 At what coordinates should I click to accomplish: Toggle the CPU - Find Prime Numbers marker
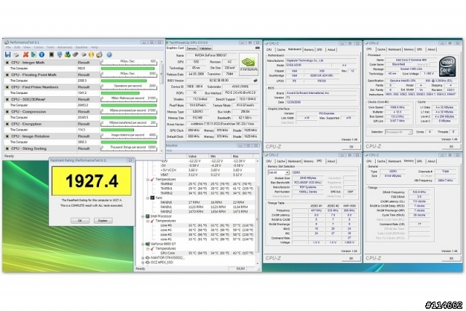coord(7,87)
